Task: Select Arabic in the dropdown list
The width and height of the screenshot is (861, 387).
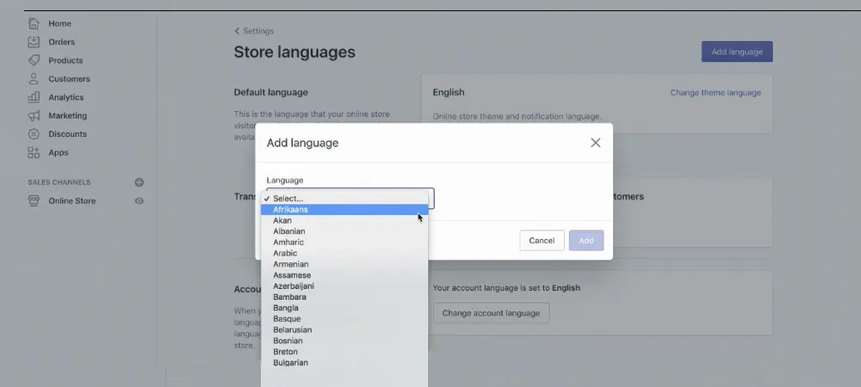Action: click(285, 254)
